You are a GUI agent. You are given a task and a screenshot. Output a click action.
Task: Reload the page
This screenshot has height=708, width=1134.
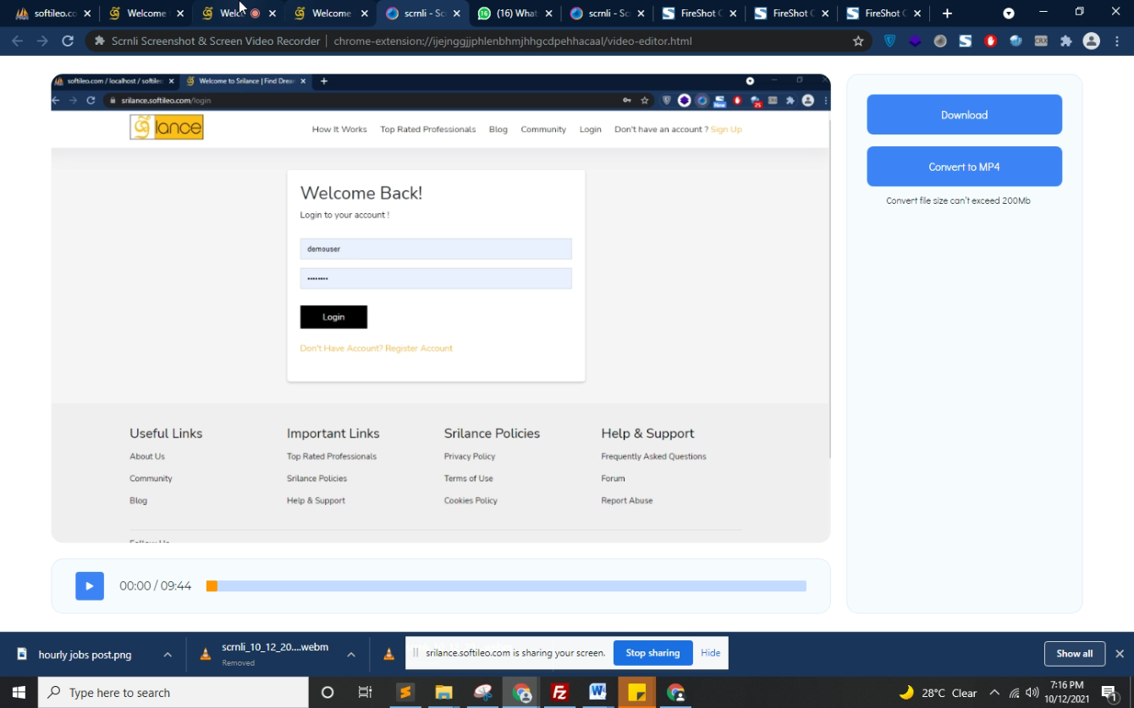(68, 41)
